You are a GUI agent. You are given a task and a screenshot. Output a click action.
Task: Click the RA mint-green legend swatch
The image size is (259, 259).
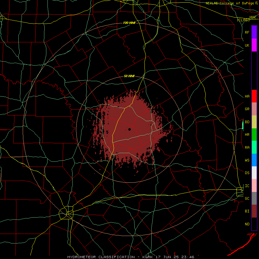[x=254, y=147]
